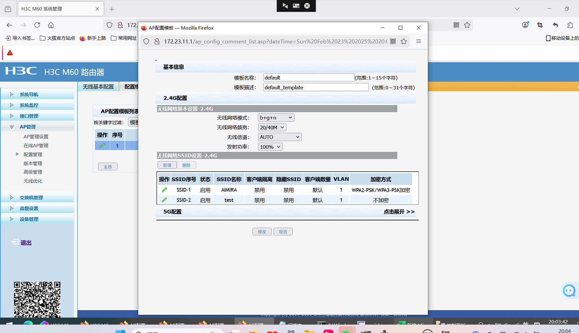Click the red warning triangle icon
This screenshot has height=333, width=579.
point(10,53)
